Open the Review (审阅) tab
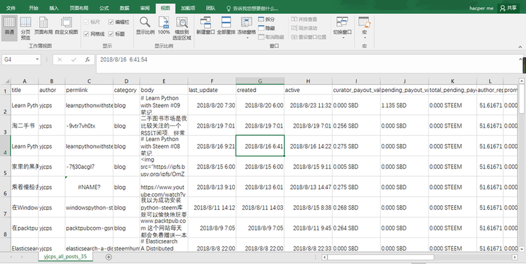The height and width of the screenshot is (264, 526). (145, 8)
